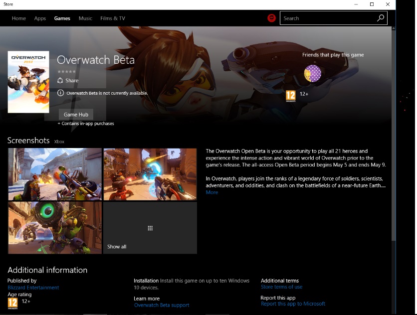Open the red user profile avatar
This screenshot has height=315, width=417.
pos(271,18)
